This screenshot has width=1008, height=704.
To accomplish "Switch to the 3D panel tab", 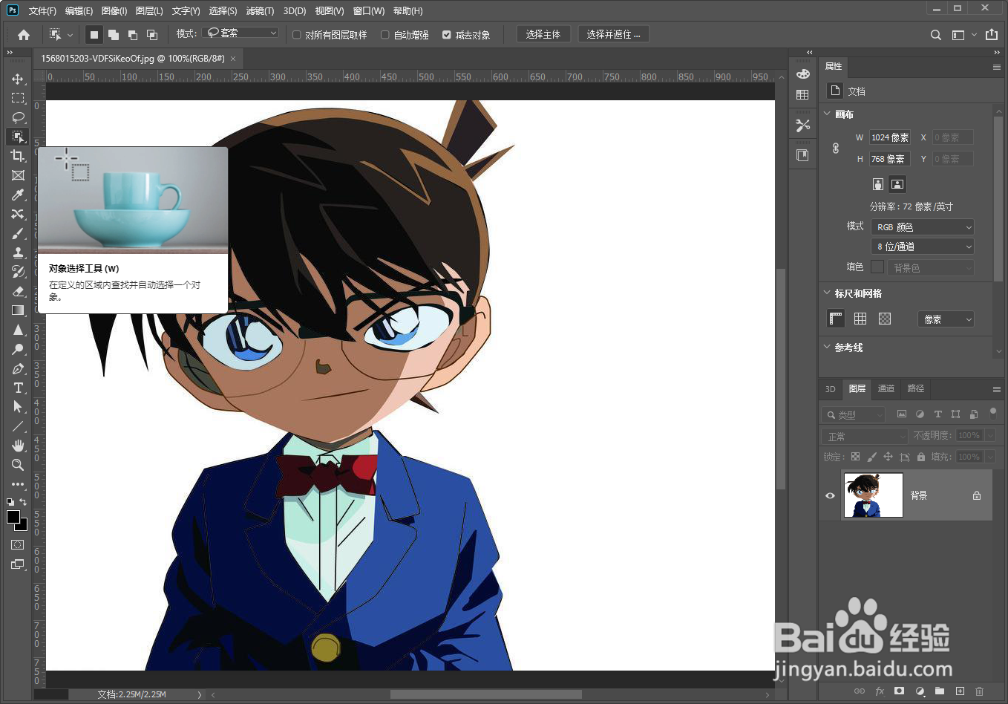I will coord(831,388).
